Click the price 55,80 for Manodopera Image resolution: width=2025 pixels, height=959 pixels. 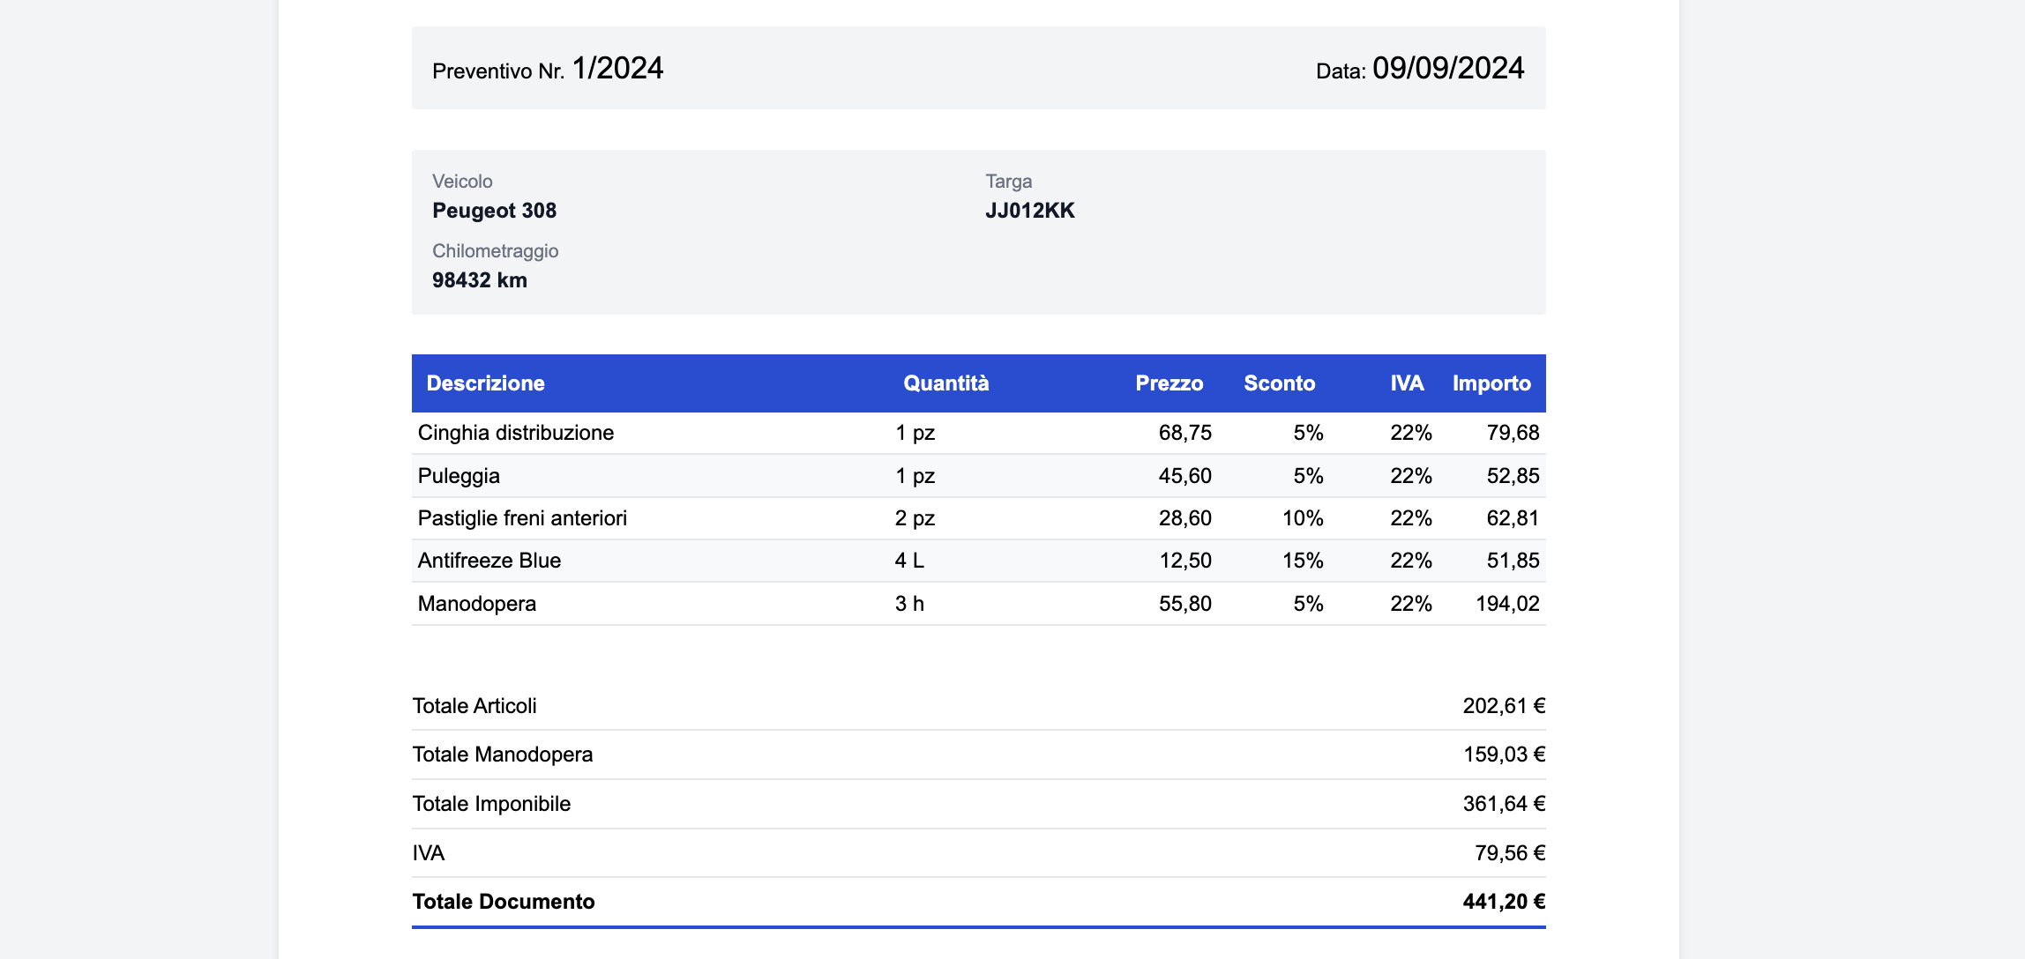(x=1184, y=604)
